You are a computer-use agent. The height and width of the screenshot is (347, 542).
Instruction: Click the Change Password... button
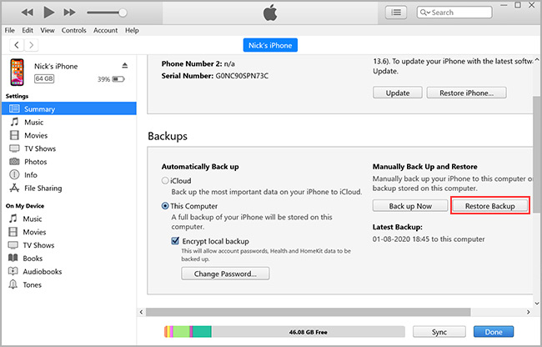(x=225, y=274)
